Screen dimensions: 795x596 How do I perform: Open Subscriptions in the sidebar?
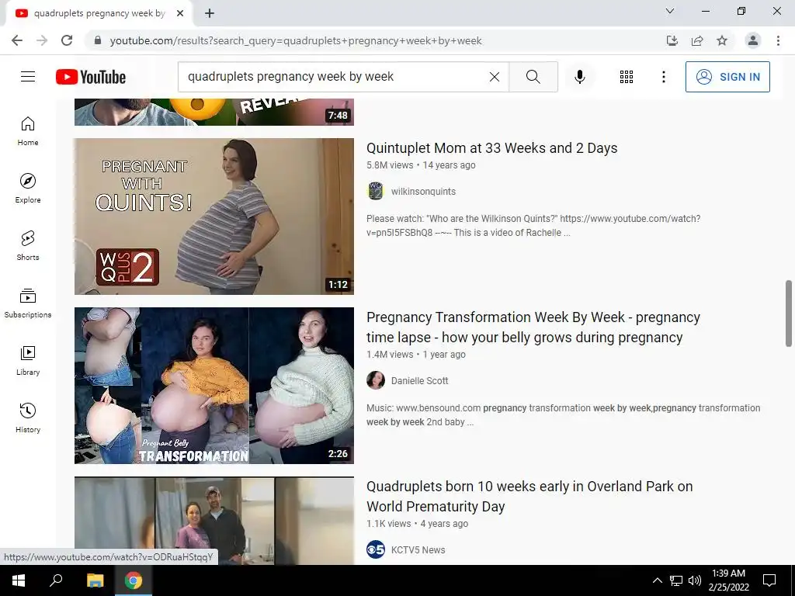pos(28,303)
